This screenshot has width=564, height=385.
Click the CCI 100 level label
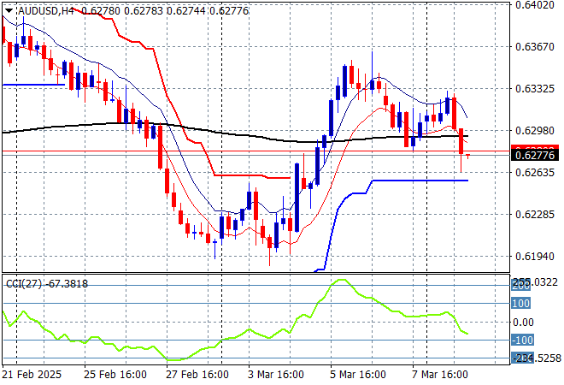click(521, 303)
